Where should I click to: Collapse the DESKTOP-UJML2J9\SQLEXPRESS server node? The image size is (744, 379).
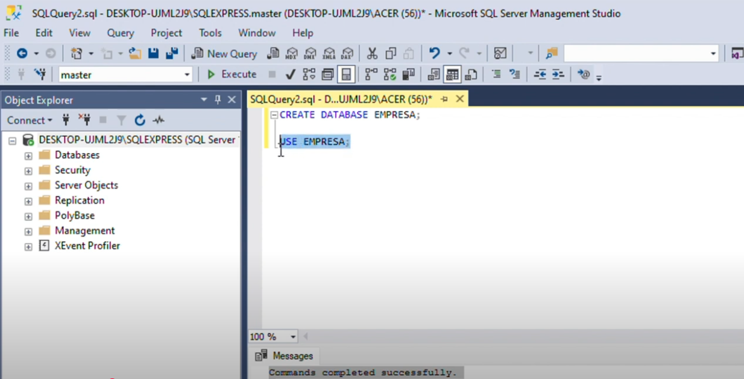12,140
